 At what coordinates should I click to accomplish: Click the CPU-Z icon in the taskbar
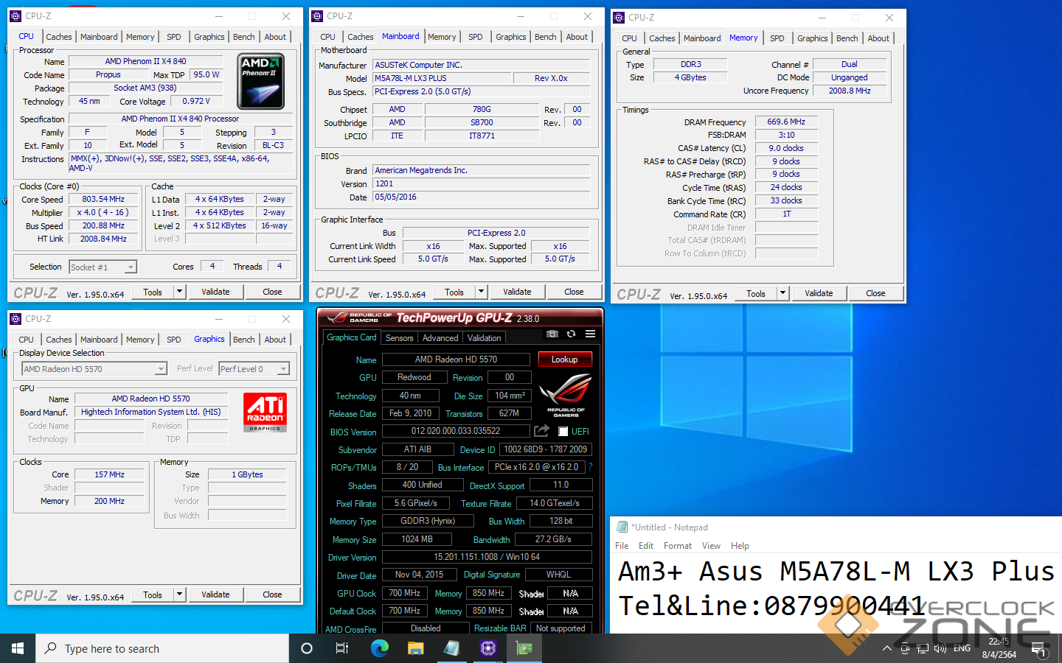487,648
